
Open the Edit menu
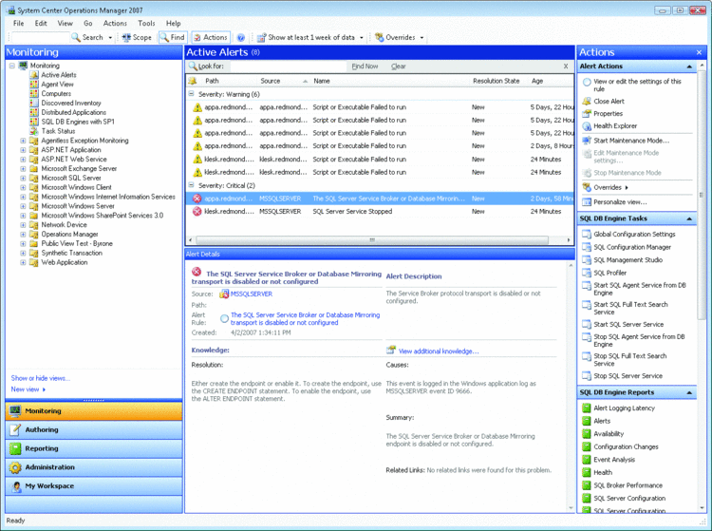point(41,23)
